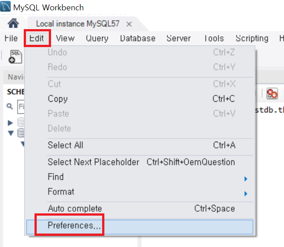Open the File menu
This screenshot has width=284, height=247.
[x=11, y=38]
